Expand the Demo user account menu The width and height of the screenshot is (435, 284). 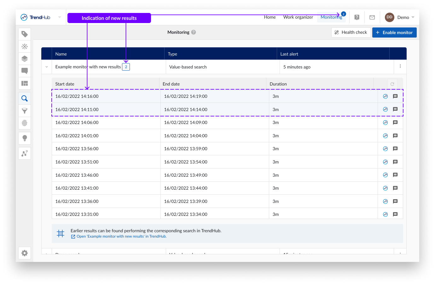pyautogui.click(x=400, y=17)
